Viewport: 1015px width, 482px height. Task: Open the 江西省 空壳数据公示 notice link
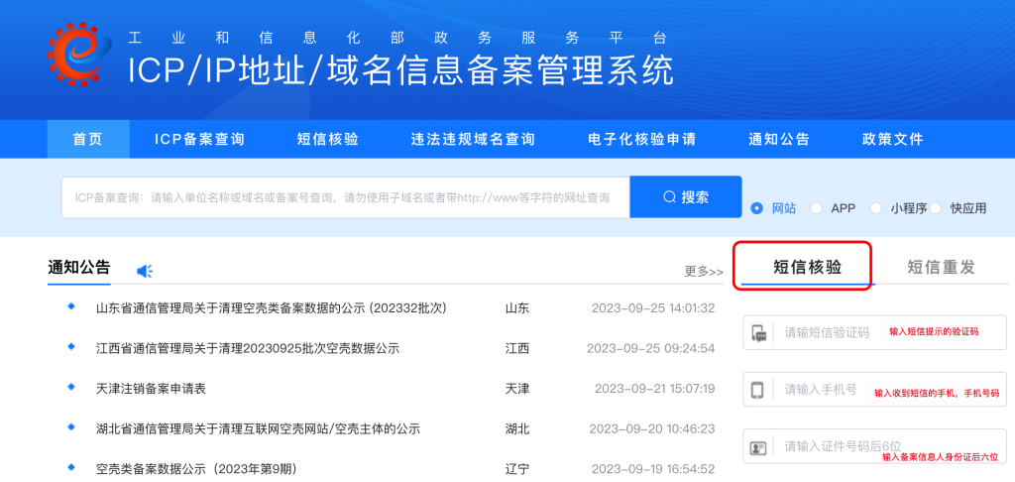coord(248,348)
